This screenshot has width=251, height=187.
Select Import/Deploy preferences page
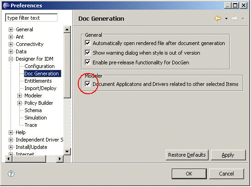point(41,88)
